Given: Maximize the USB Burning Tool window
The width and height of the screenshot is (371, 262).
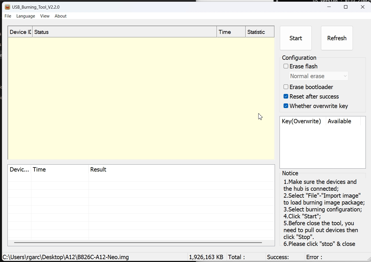Looking at the screenshot, I should click(x=346, y=7).
